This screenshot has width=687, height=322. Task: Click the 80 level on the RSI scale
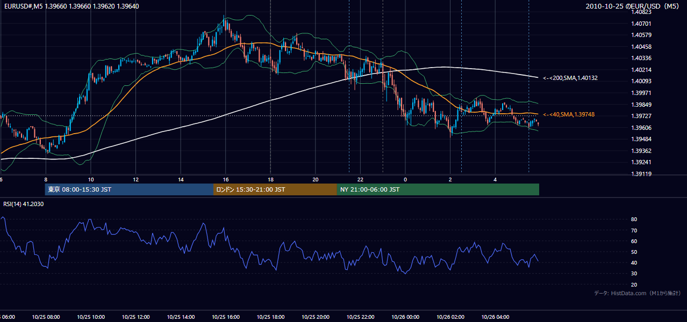pos(634,219)
